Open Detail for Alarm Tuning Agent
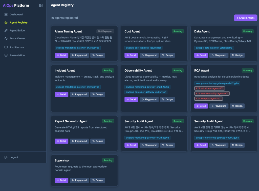Image resolution: width=259 pixels, height=191 pixels. point(61,55)
